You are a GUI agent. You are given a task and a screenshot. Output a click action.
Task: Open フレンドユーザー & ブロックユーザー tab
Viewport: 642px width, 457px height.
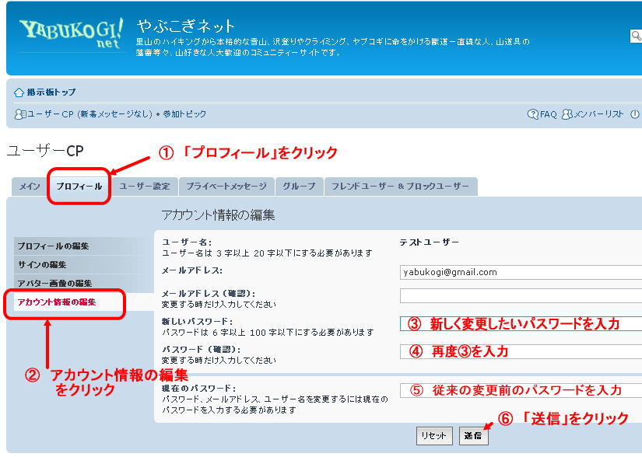[400, 187]
